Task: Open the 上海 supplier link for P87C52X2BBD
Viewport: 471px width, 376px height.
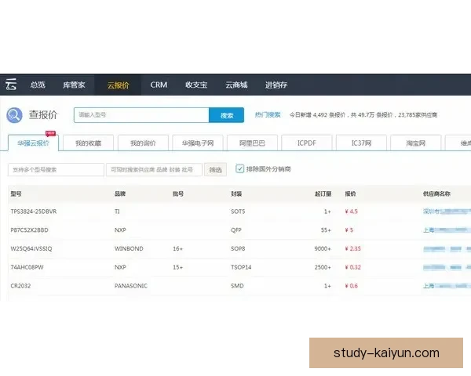Action: coord(447,230)
